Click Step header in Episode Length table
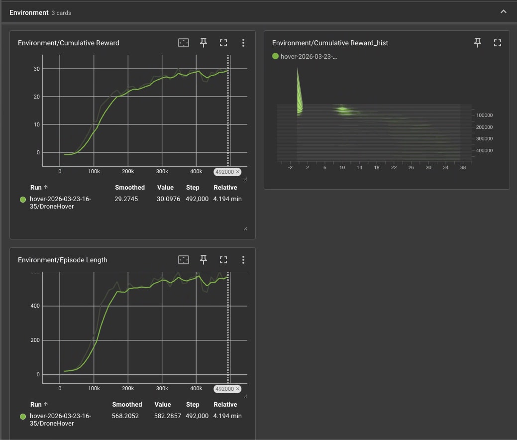Screen dimensions: 517x440 (x=193, y=404)
